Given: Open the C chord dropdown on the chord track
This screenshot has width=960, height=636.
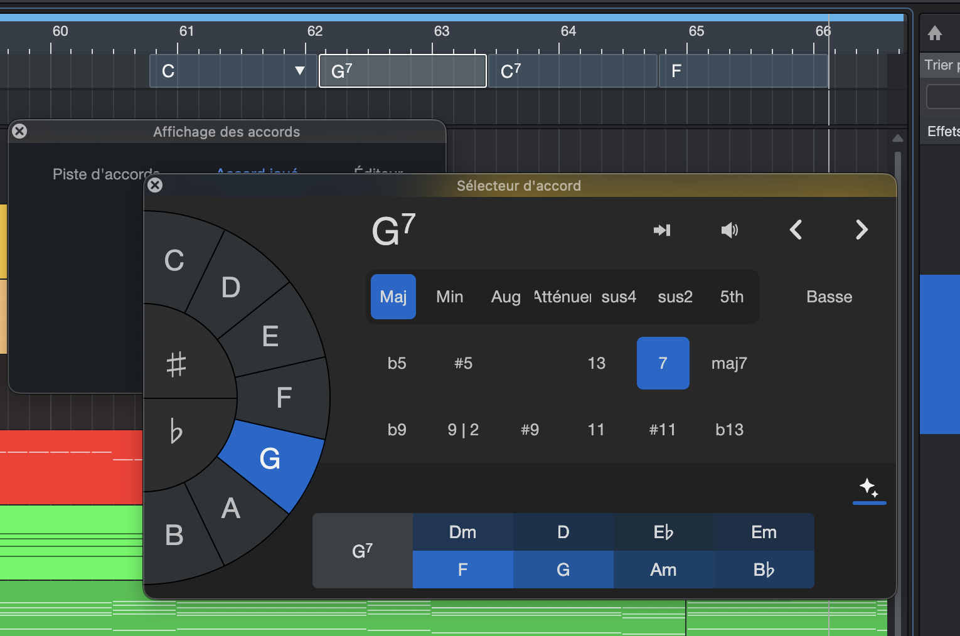Looking at the screenshot, I should pos(299,71).
